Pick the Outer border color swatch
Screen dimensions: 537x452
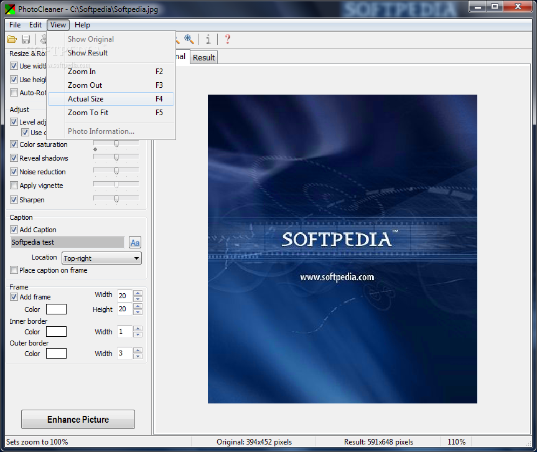pos(56,353)
